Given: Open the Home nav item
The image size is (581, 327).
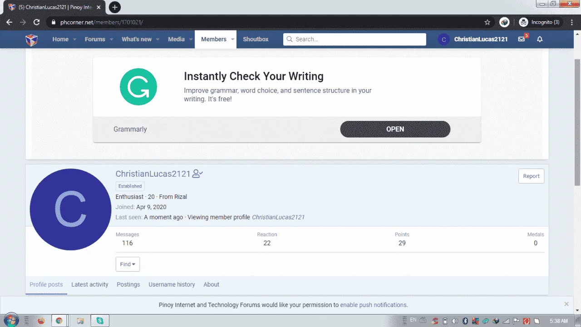Looking at the screenshot, I should tap(60, 40).
